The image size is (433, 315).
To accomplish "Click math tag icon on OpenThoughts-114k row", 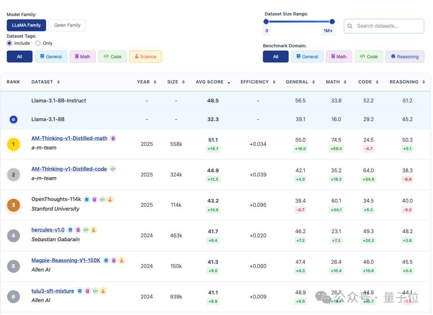I will coord(95,199).
